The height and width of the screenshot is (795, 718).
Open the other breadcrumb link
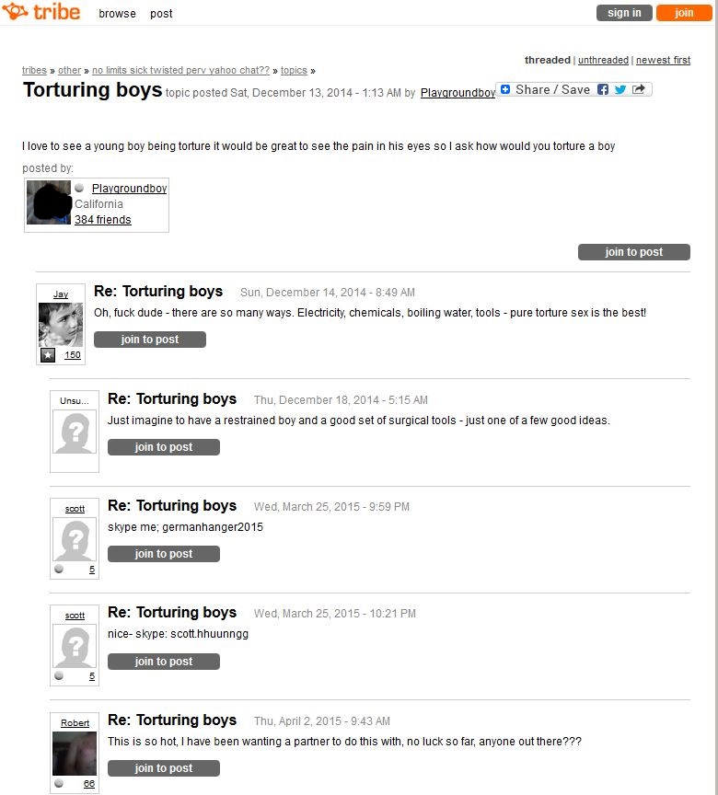point(69,70)
